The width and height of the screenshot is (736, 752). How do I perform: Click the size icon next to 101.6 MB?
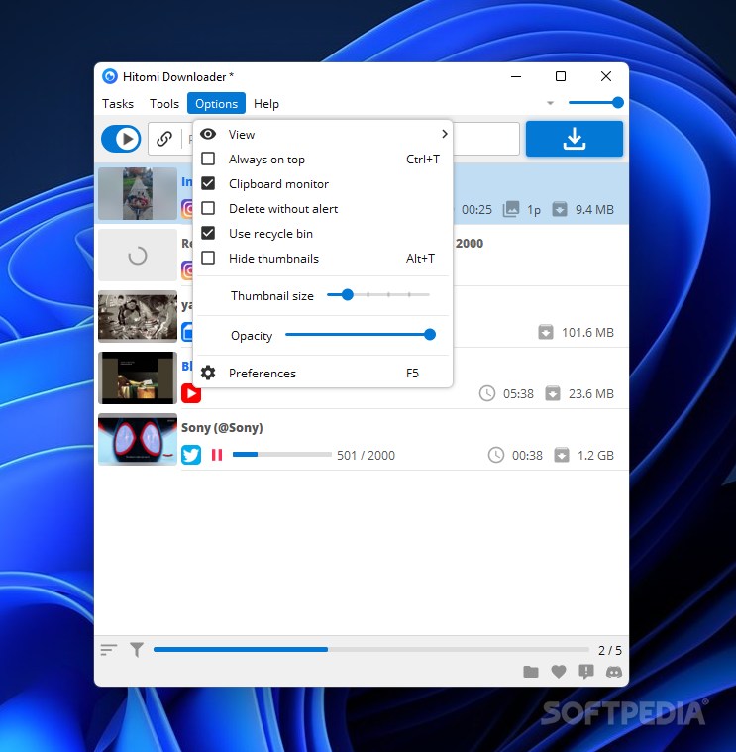tap(546, 332)
